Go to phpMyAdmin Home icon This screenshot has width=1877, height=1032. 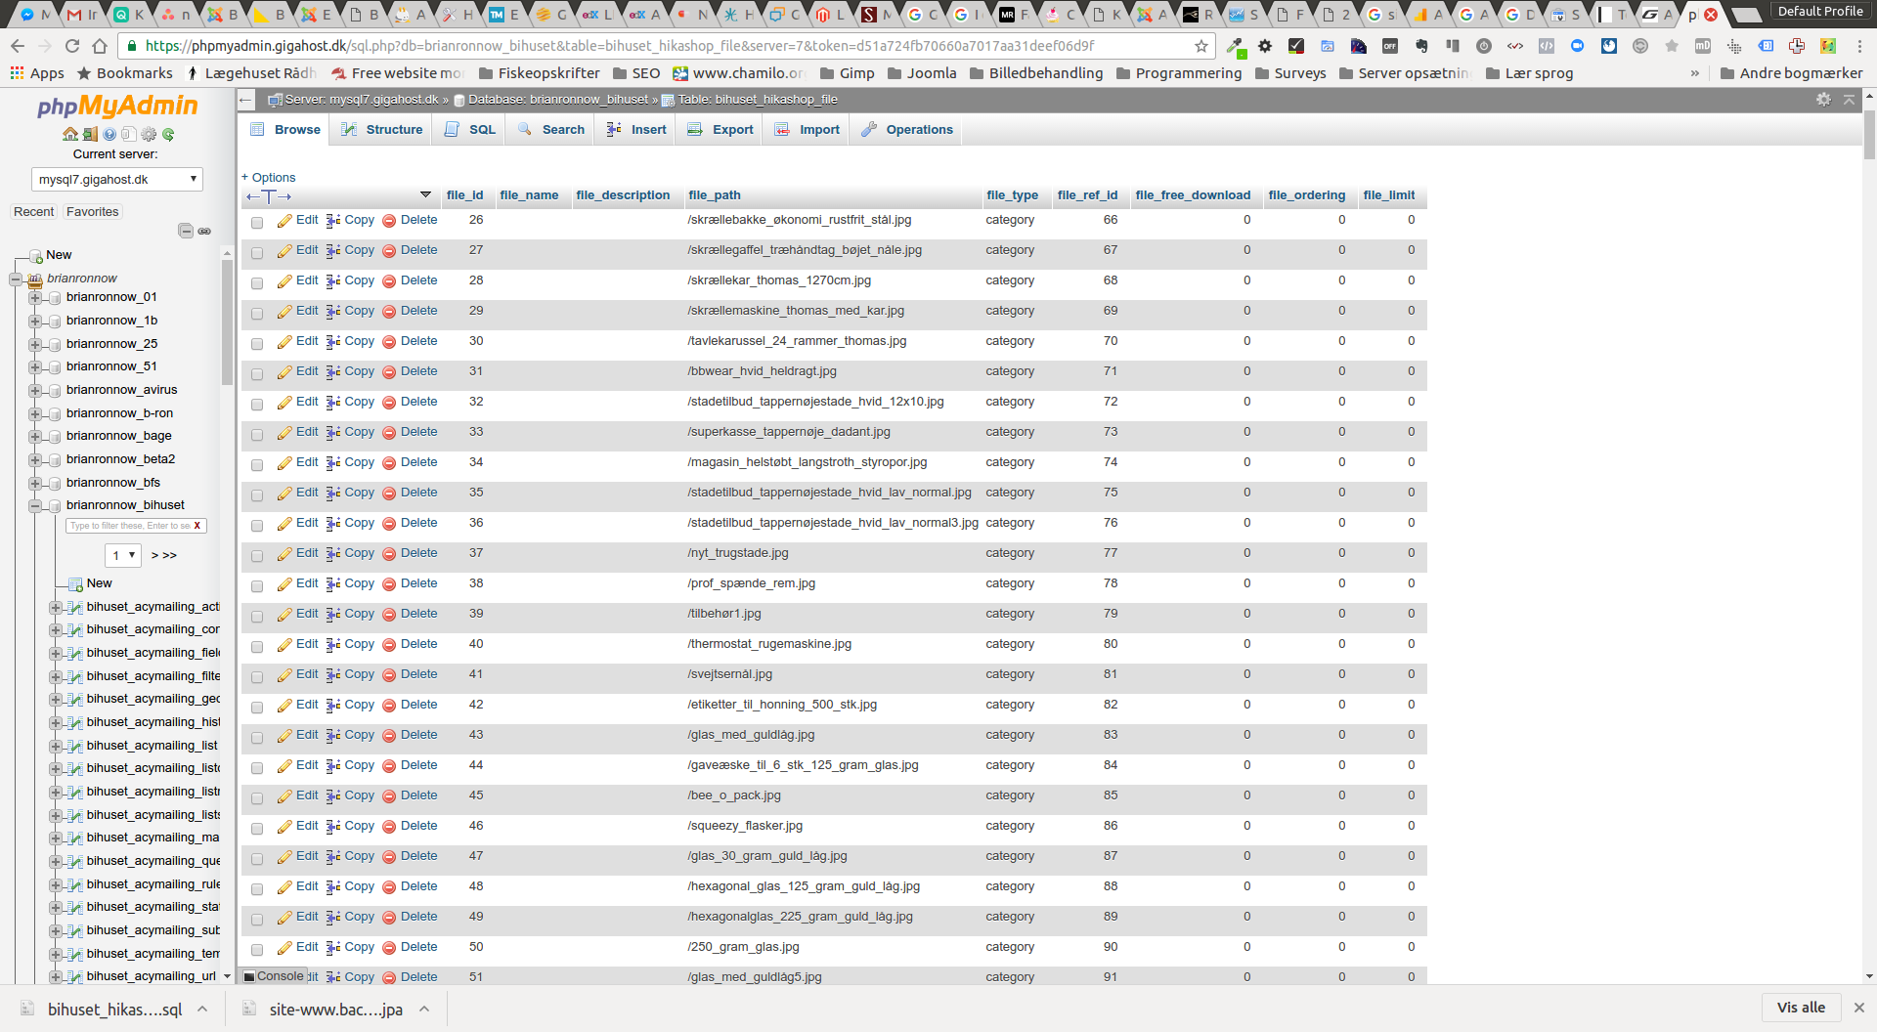[70, 134]
